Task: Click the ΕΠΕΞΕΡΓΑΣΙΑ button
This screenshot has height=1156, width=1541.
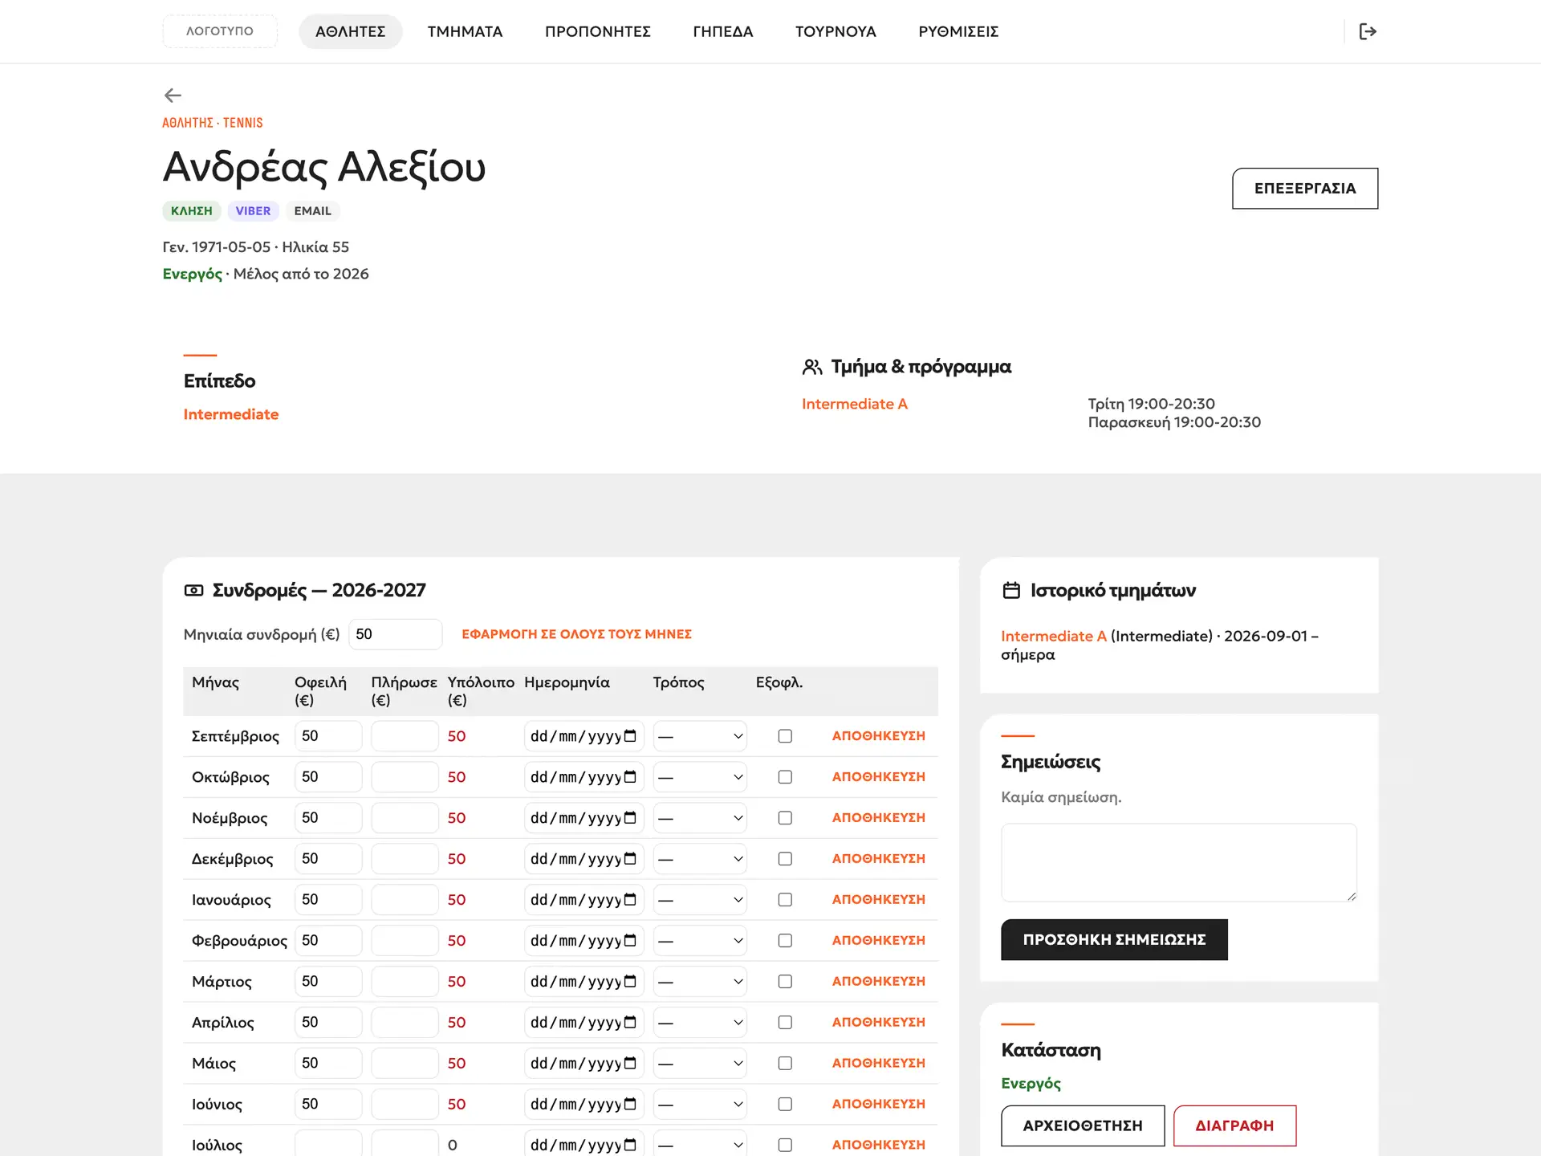Action: [1305, 189]
